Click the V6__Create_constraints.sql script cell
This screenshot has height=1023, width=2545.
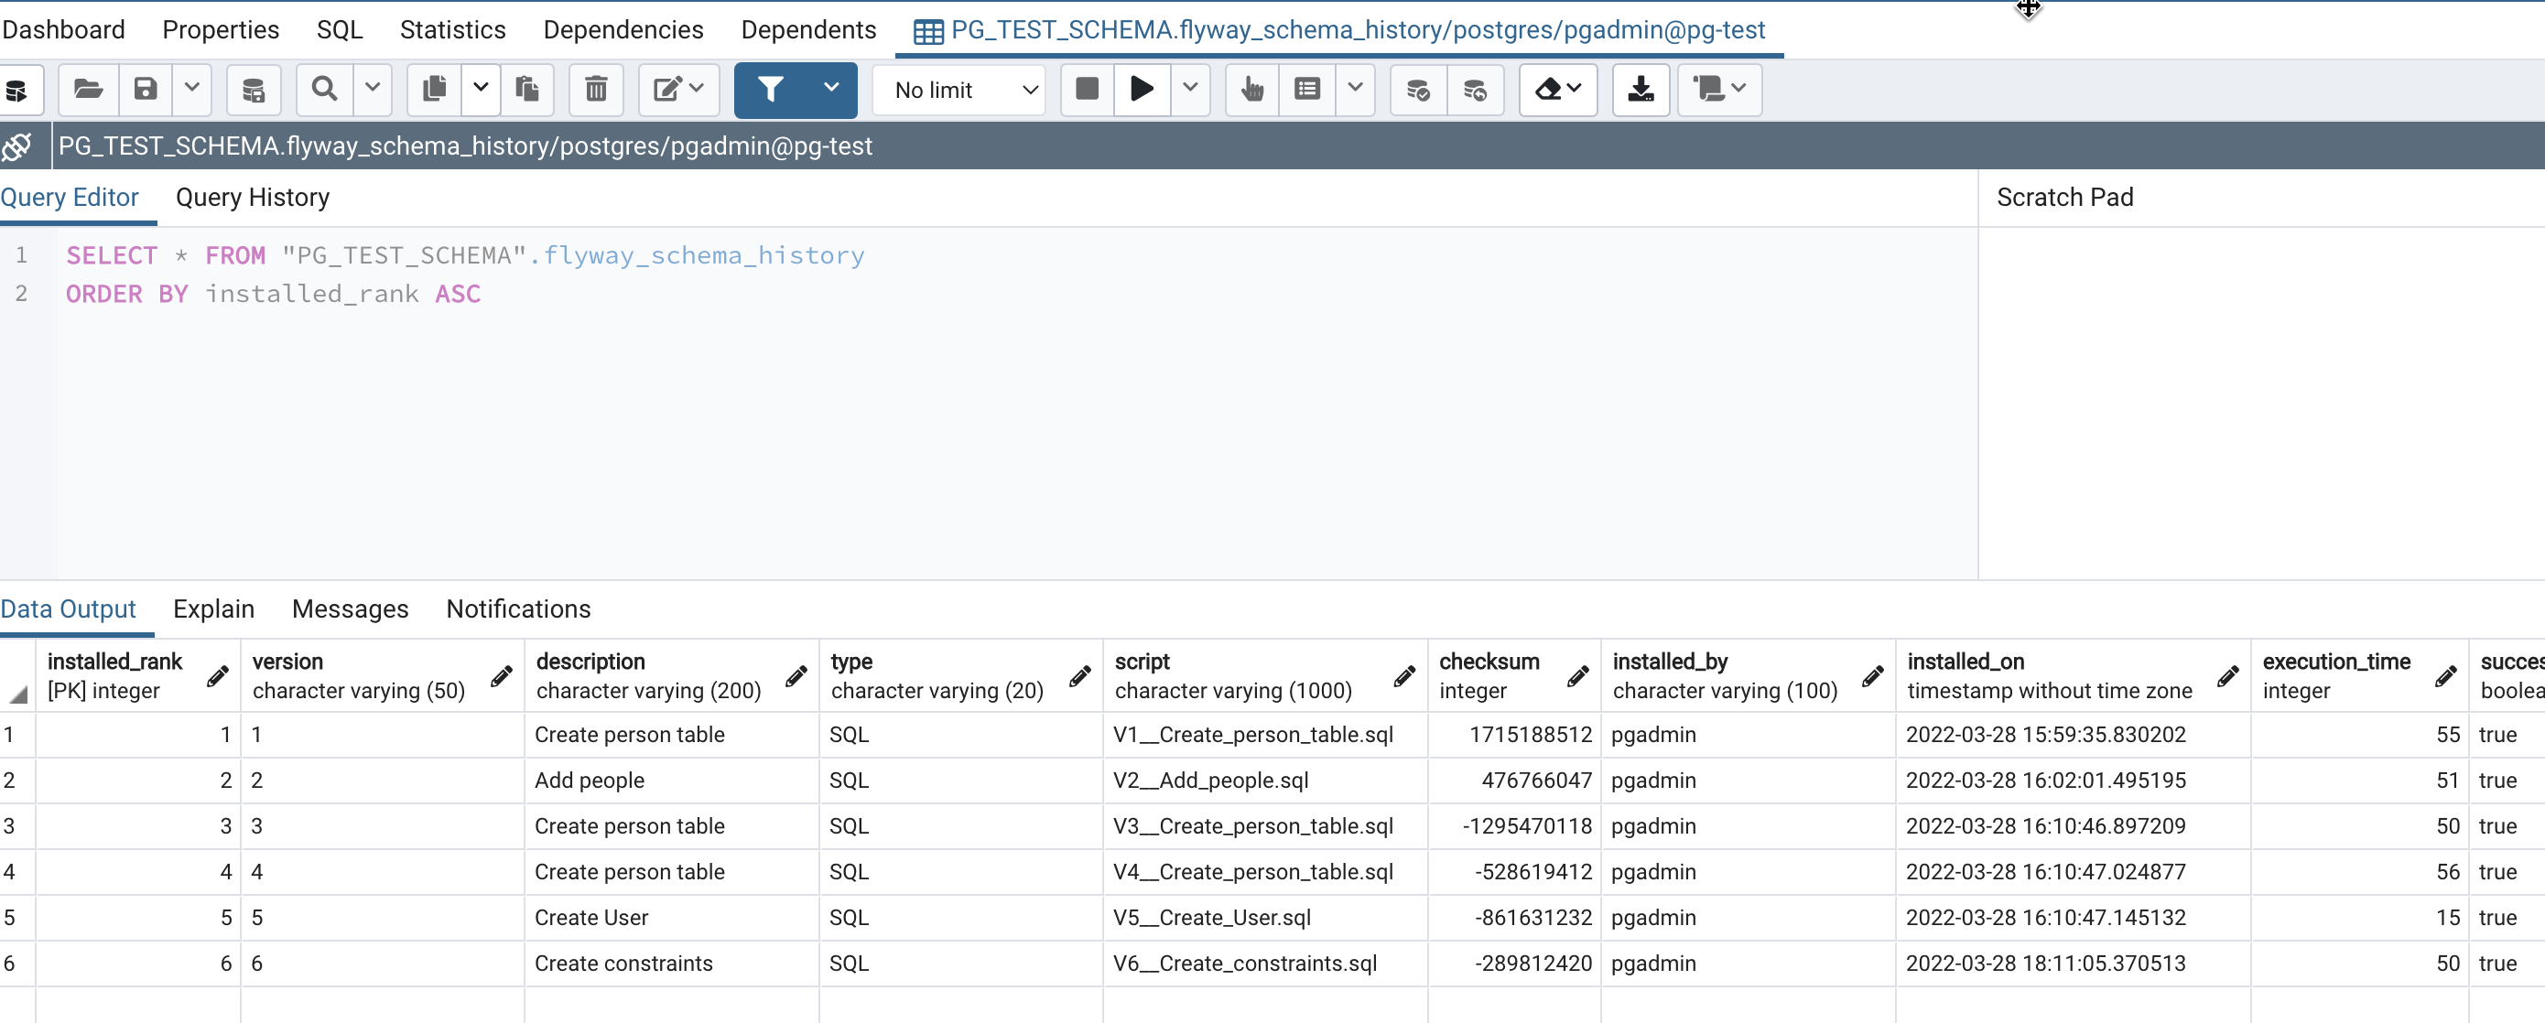(x=1244, y=963)
